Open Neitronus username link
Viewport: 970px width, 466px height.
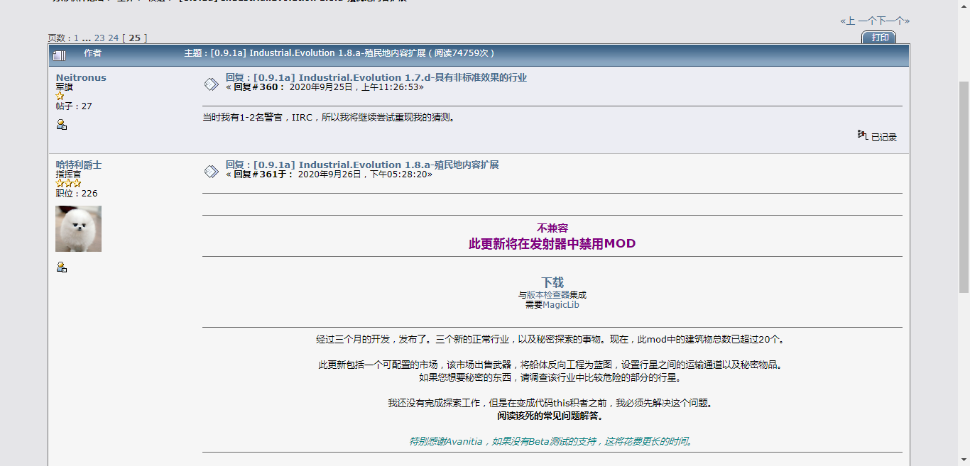[x=81, y=78]
